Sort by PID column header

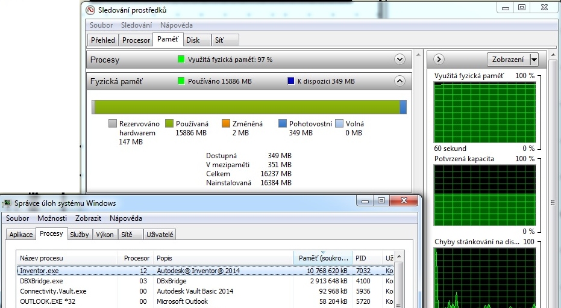367,258
